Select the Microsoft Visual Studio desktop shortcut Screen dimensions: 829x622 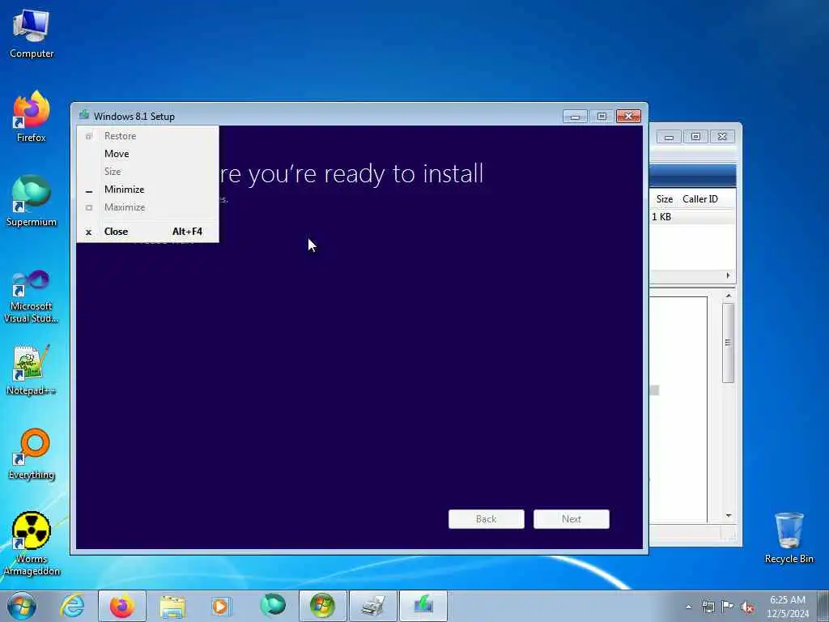pos(32,296)
